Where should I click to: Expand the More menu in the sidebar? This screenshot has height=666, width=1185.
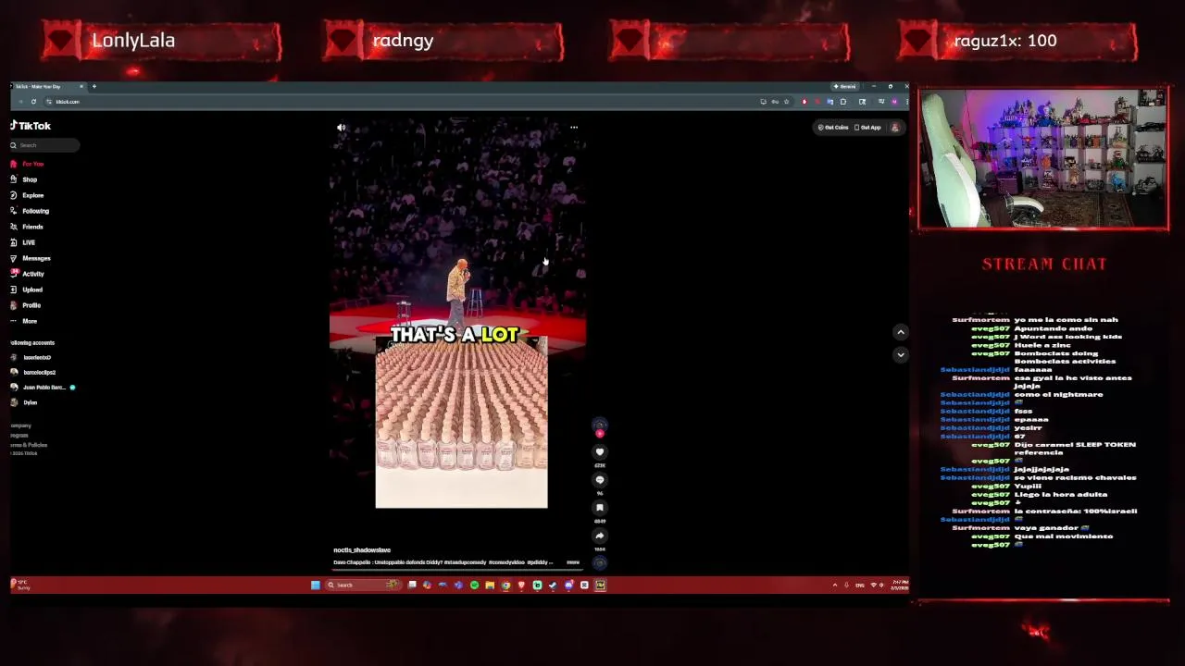tap(24, 321)
